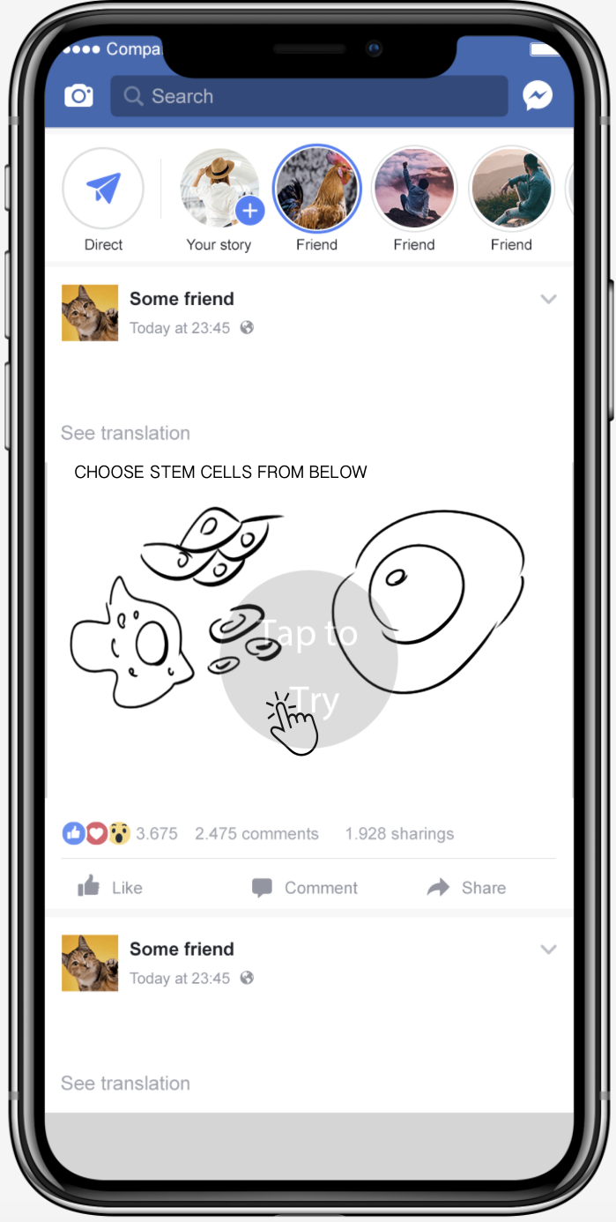Click globe privacy icon on first post
The image size is (616, 1222).
tap(247, 327)
